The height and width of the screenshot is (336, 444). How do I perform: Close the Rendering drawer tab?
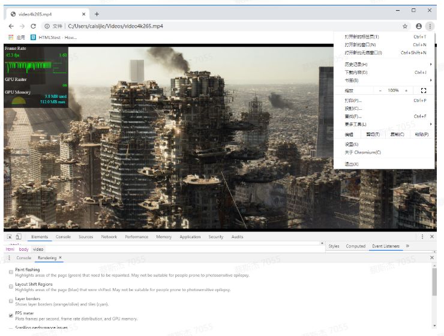tap(61, 257)
